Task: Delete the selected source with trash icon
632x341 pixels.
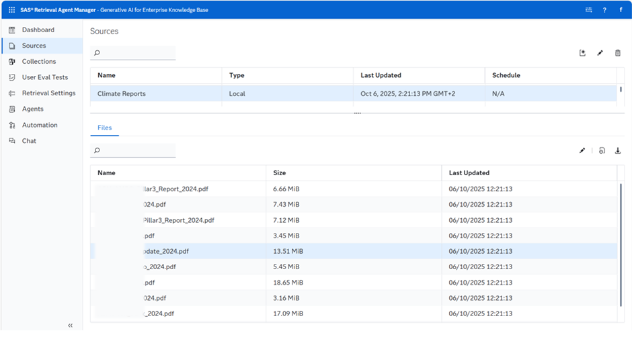Action: click(x=618, y=53)
